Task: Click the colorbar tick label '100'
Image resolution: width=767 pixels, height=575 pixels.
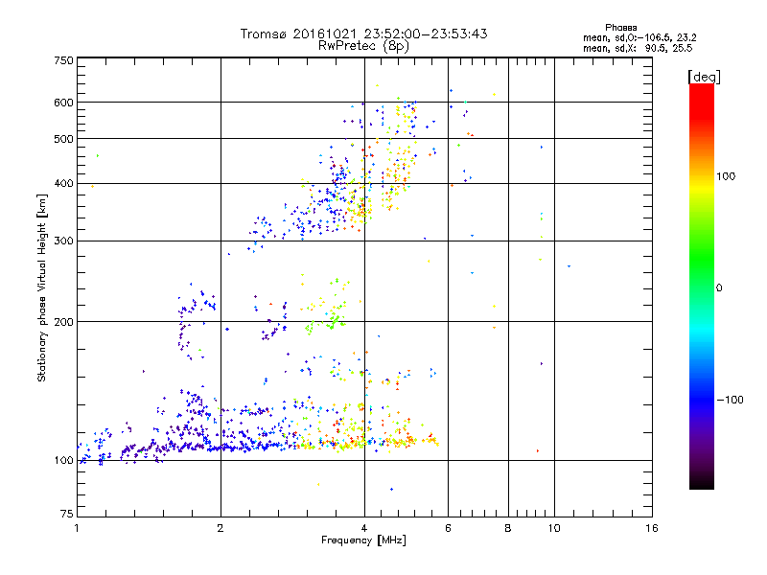Action: (x=726, y=176)
